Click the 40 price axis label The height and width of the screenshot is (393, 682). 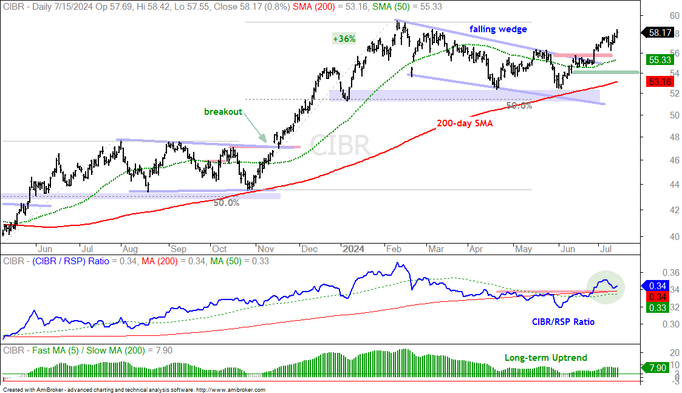click(x=674, y=237)
